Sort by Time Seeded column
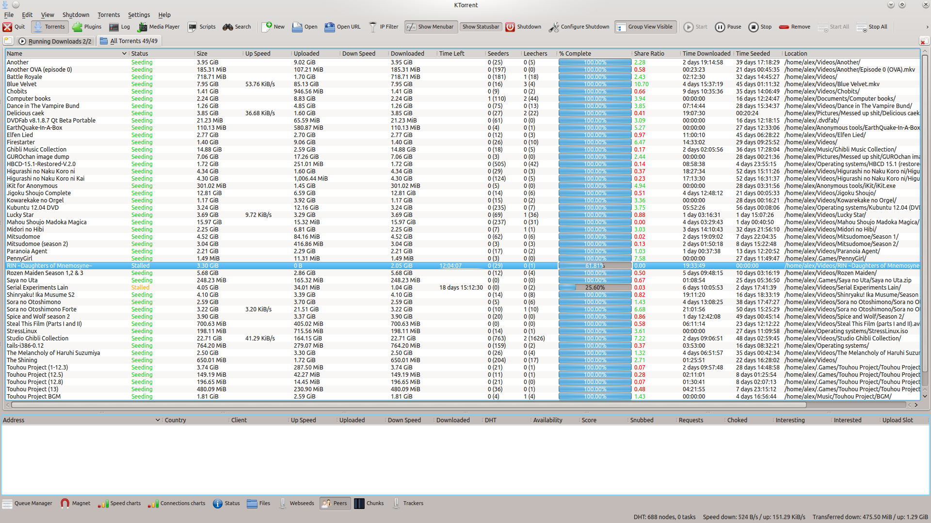The image size is (931, 523). pos(758,54)
